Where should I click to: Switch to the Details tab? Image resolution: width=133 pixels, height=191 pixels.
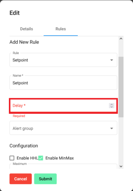click(27, 29)
